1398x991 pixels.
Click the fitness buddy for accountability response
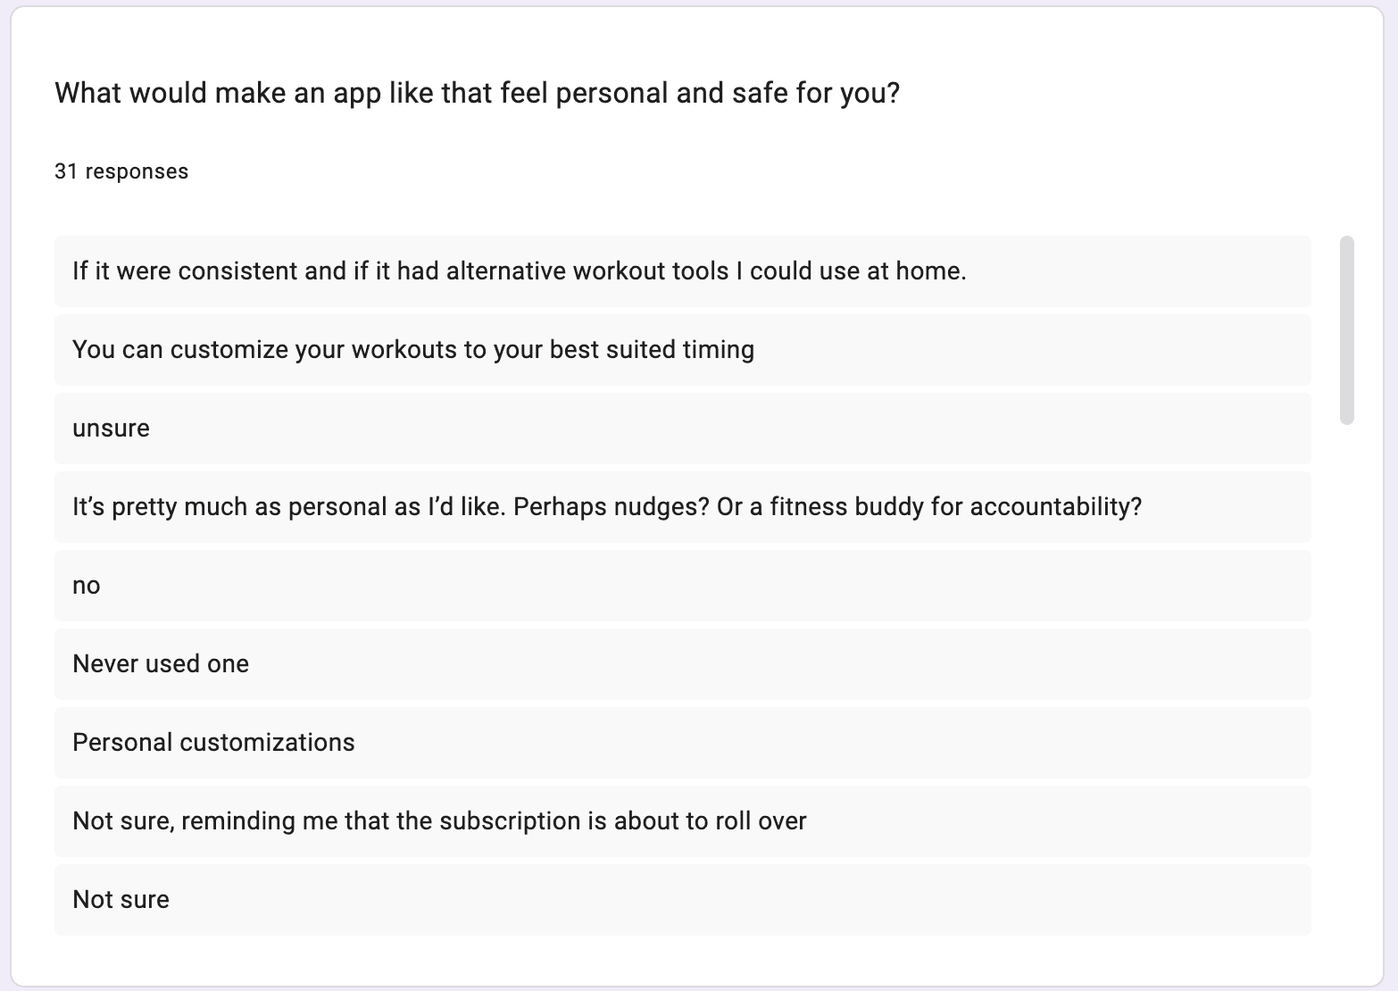[x=683, y=507]
